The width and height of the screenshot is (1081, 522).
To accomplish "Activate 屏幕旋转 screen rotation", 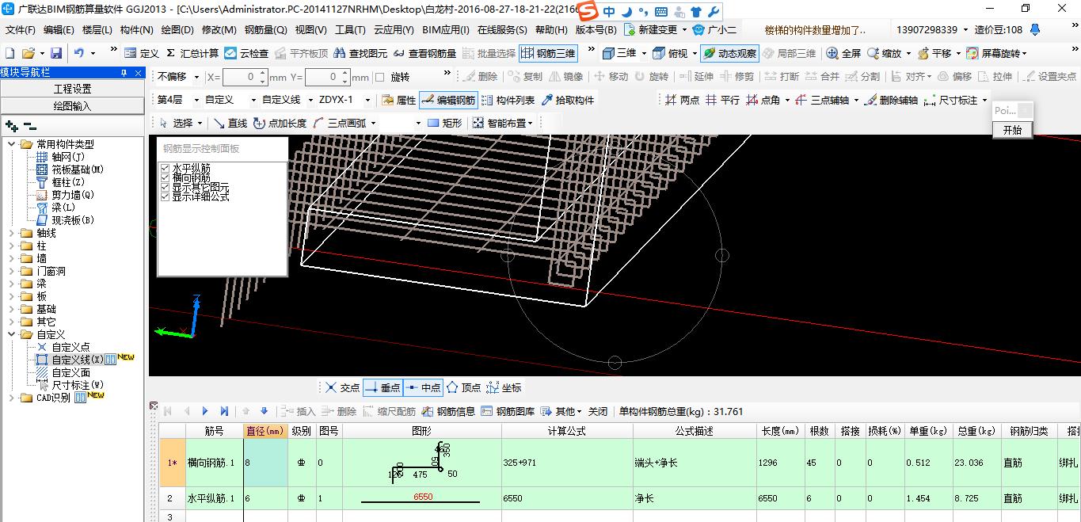I will pyautogui.click(x=992, y=53).
